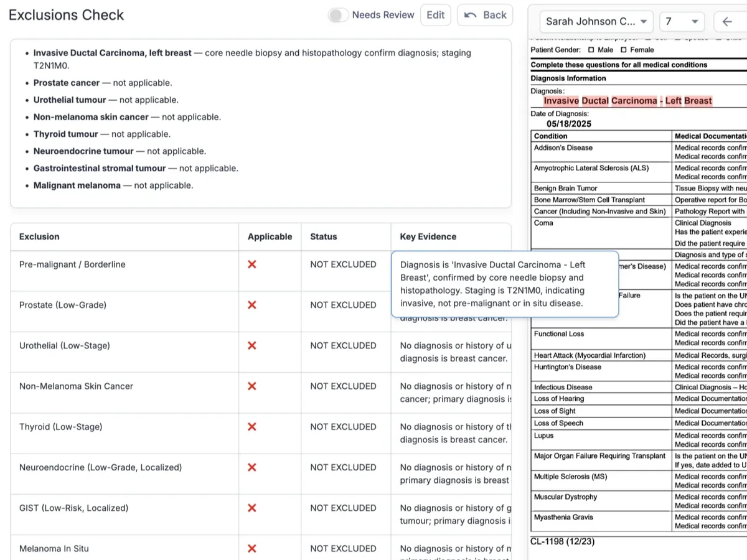This screenshot has width=747, height=560.
Task: Select the Thyroid (Low-Stage) exclusion cell
Action: (x=125, y=434)
